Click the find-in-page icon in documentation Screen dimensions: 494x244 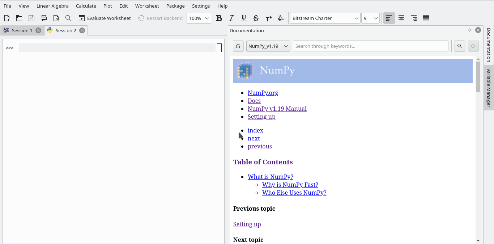click(x=473, y=46)
